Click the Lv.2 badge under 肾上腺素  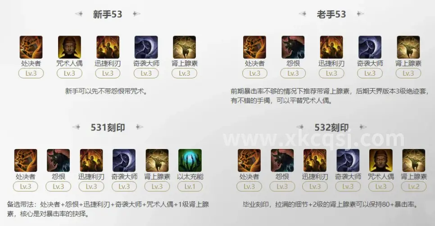click(x=414, y=187)
